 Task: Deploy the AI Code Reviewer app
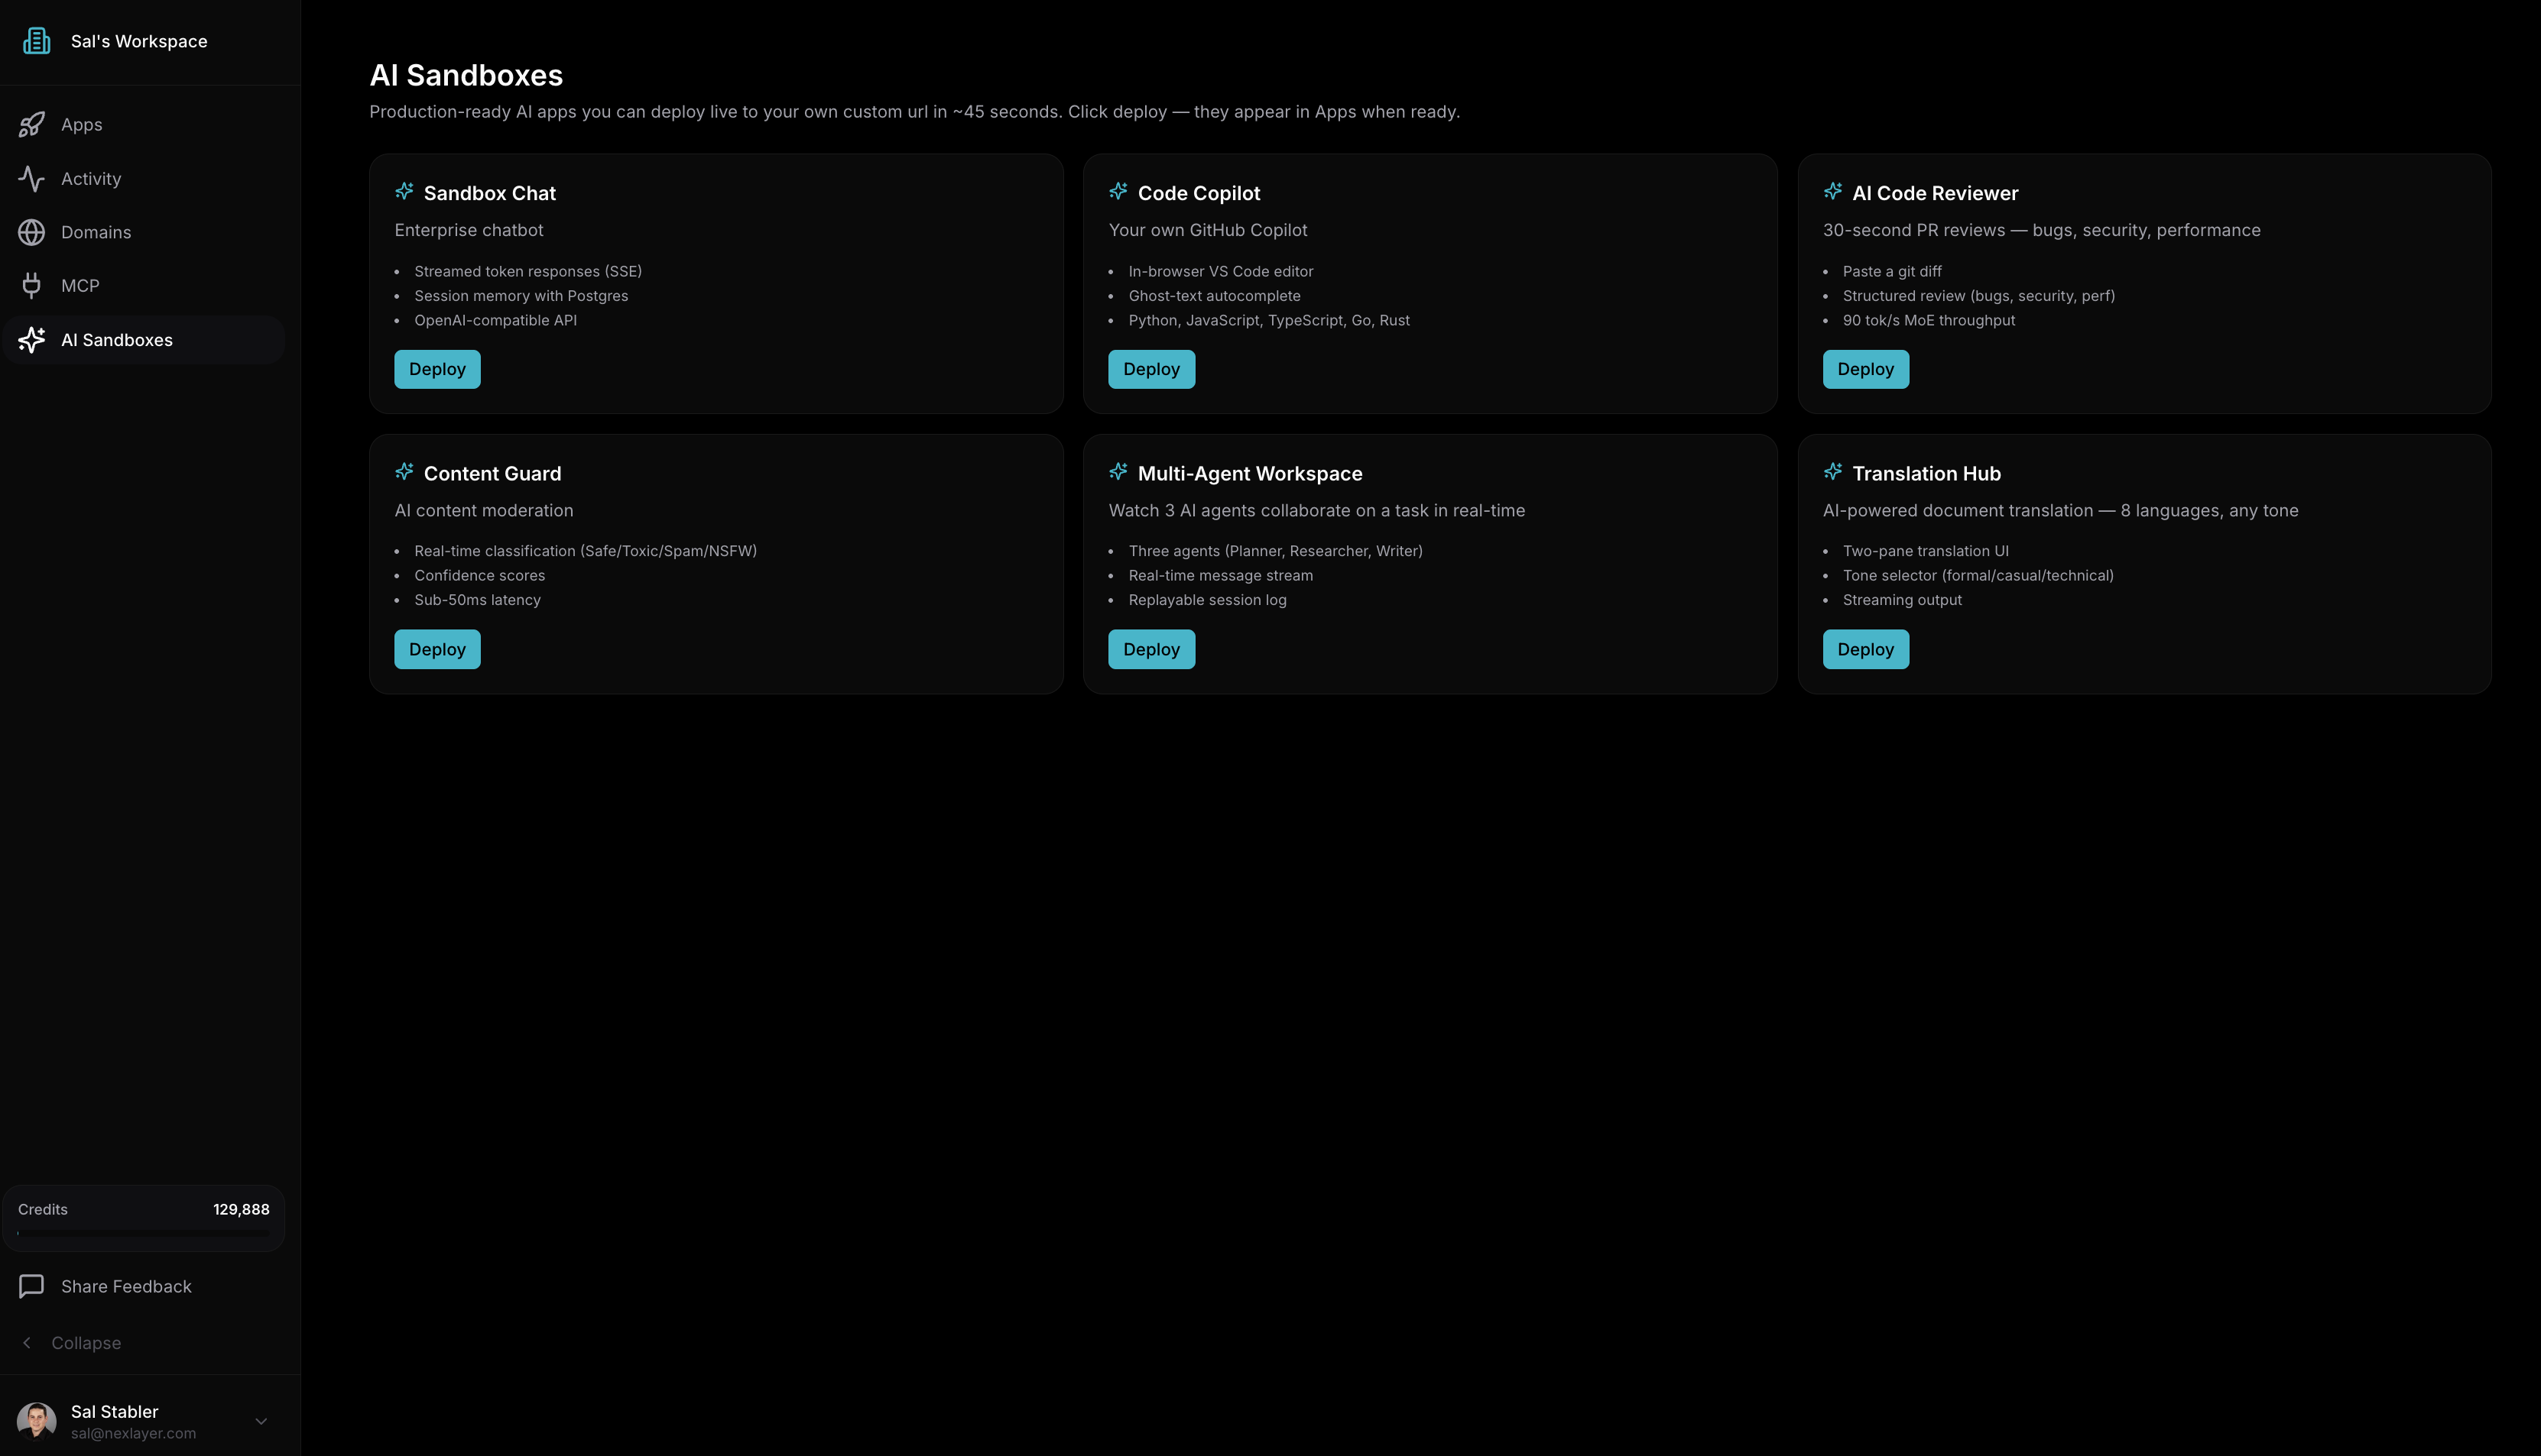pos(1866,369)
